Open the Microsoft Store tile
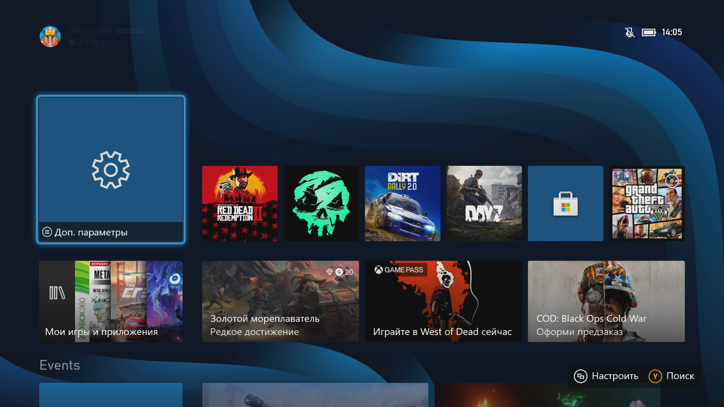This screenshot has width=724, height=407. pyautogui.click(x=565, y=204)
